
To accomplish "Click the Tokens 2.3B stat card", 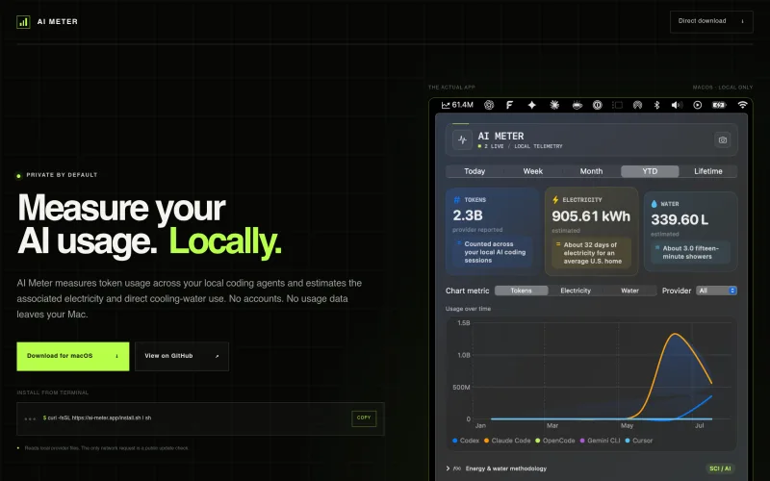I will [x=493, y=231].
